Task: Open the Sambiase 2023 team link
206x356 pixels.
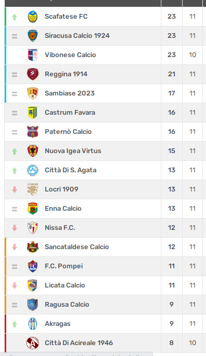Action: (70, 93)
